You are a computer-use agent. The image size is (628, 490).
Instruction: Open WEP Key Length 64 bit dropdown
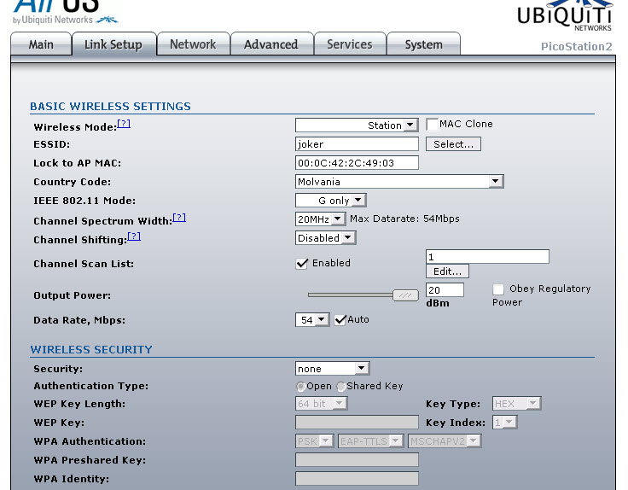[321, 404]
